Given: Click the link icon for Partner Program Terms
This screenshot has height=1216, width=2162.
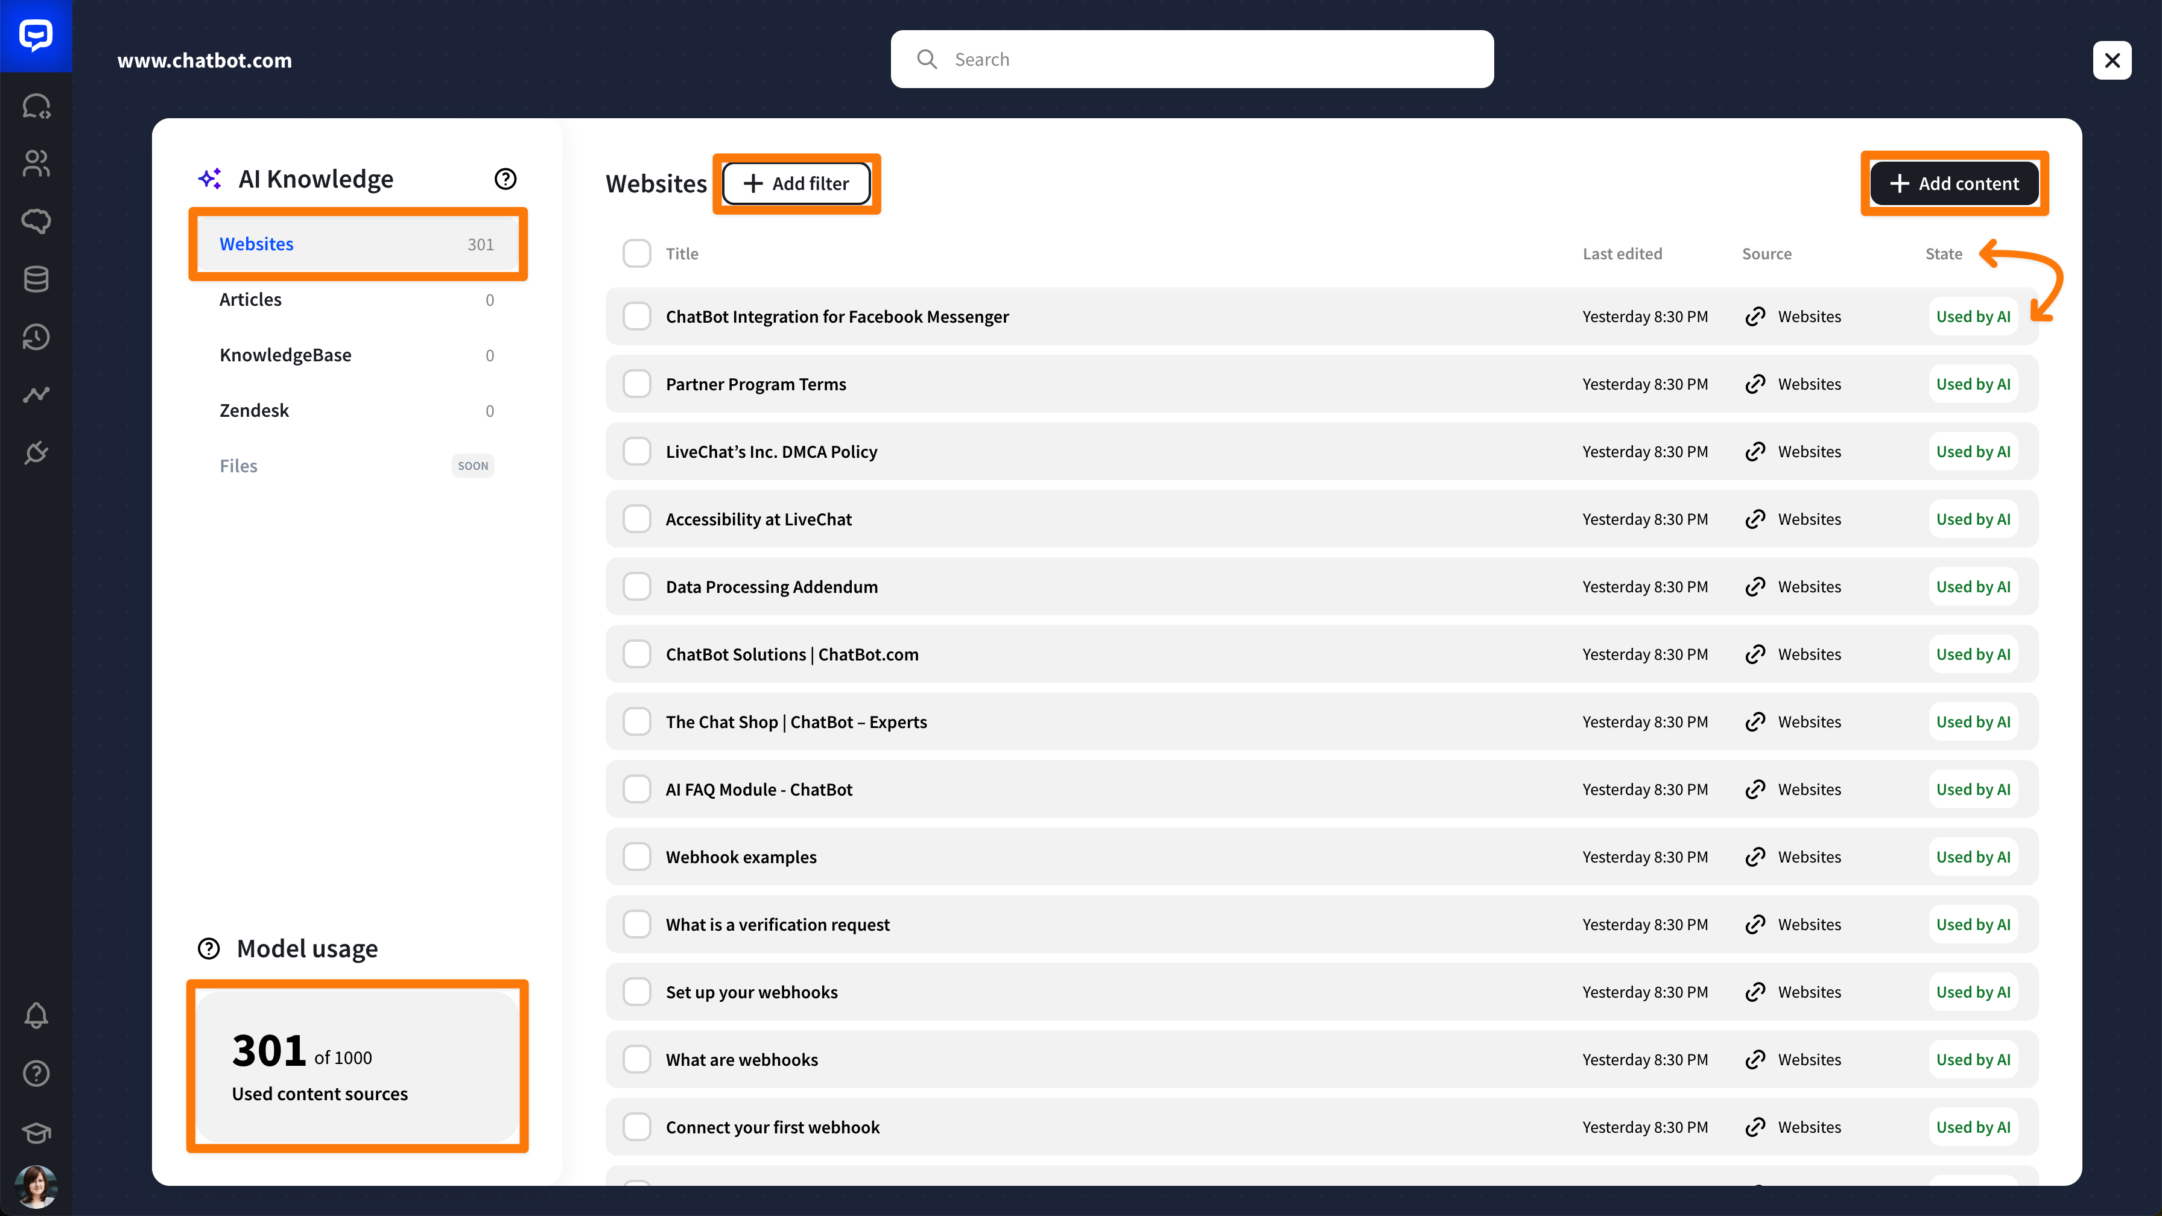Looking at the screenshot, I should point(1755,384).
